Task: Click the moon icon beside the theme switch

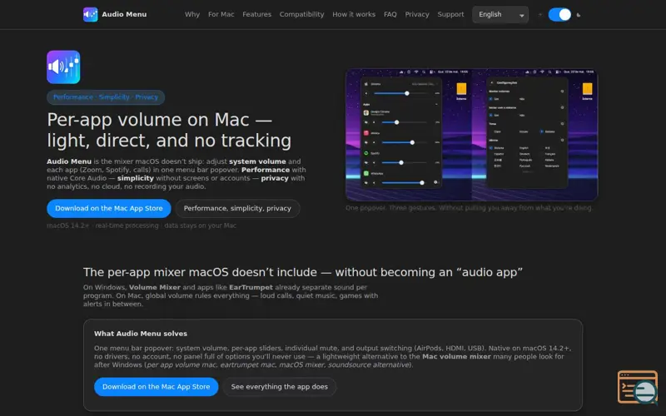Action: [x=579, y=15]
